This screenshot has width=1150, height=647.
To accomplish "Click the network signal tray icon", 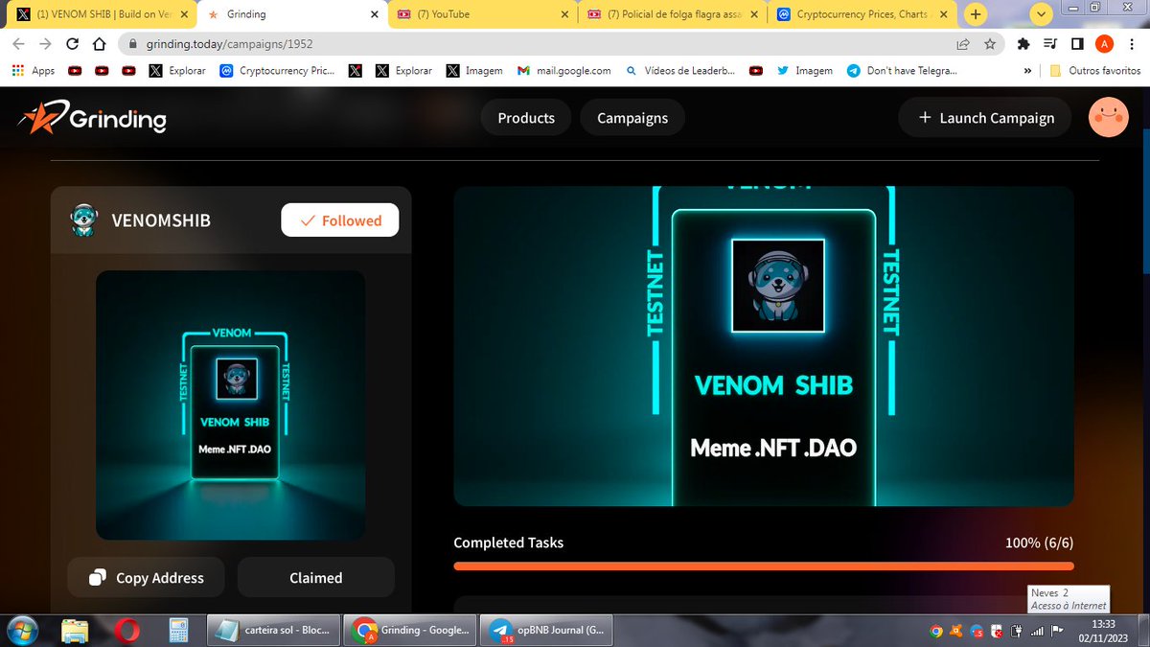I will click(x=1037, y=632).
